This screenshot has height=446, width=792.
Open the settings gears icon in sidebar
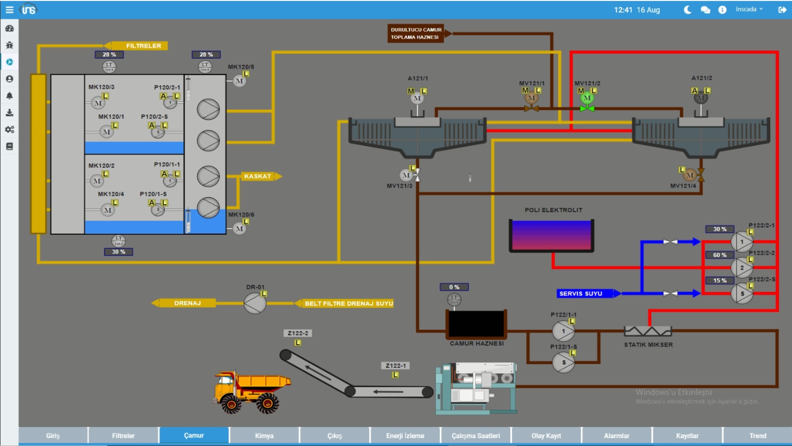pyautogui.click(x=9, y=130)
